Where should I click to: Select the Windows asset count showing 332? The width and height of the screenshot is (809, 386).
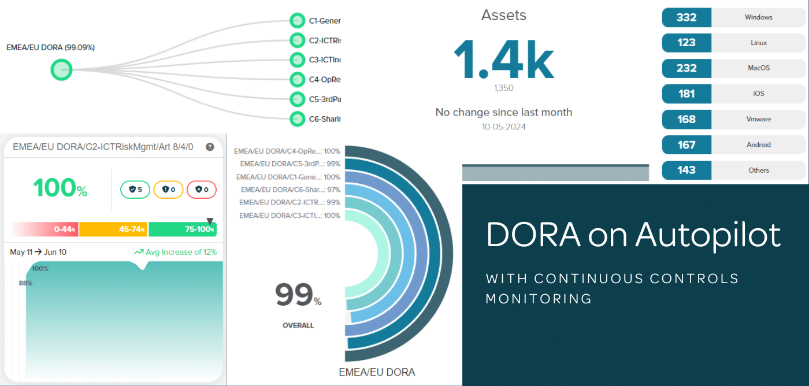pyautogui.click(x=686, y=17)
